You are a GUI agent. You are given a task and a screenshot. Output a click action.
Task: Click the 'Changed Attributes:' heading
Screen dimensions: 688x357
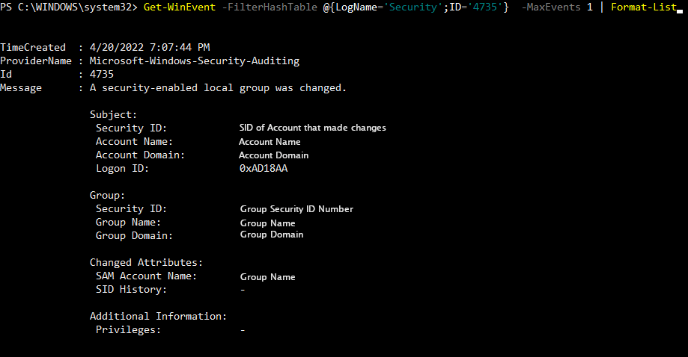[x=146, y=262]
